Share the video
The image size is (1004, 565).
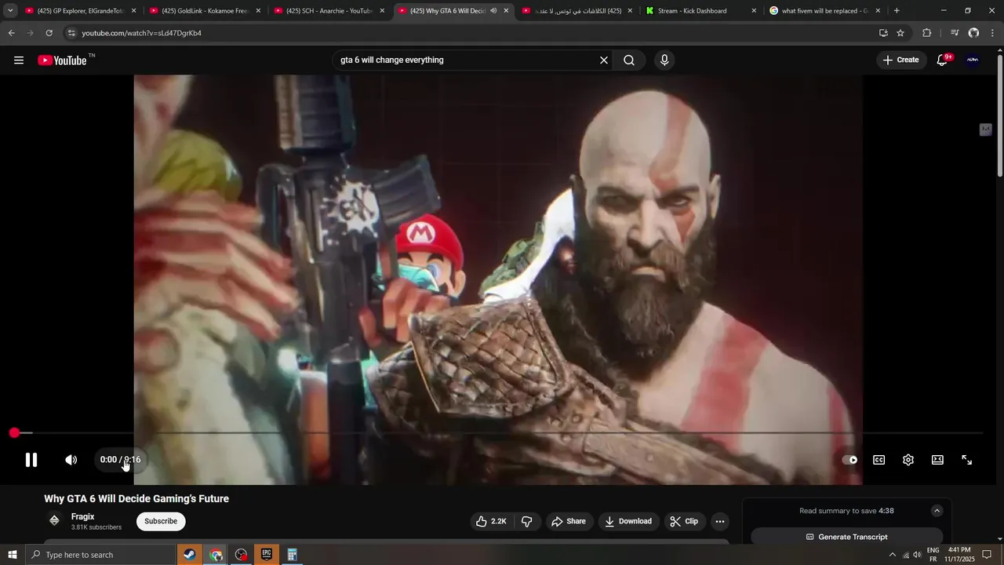[569, 521]
